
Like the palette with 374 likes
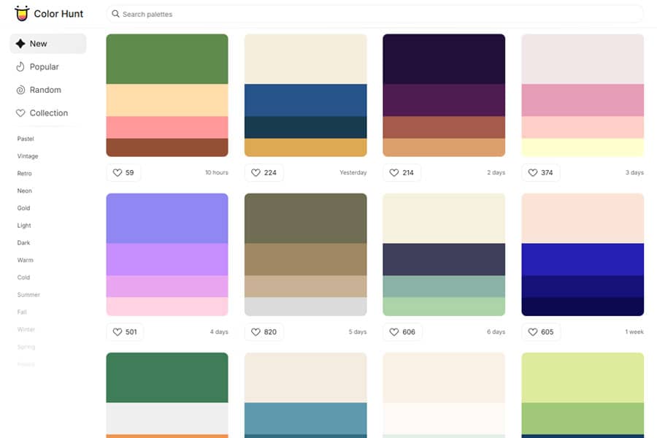540,173
